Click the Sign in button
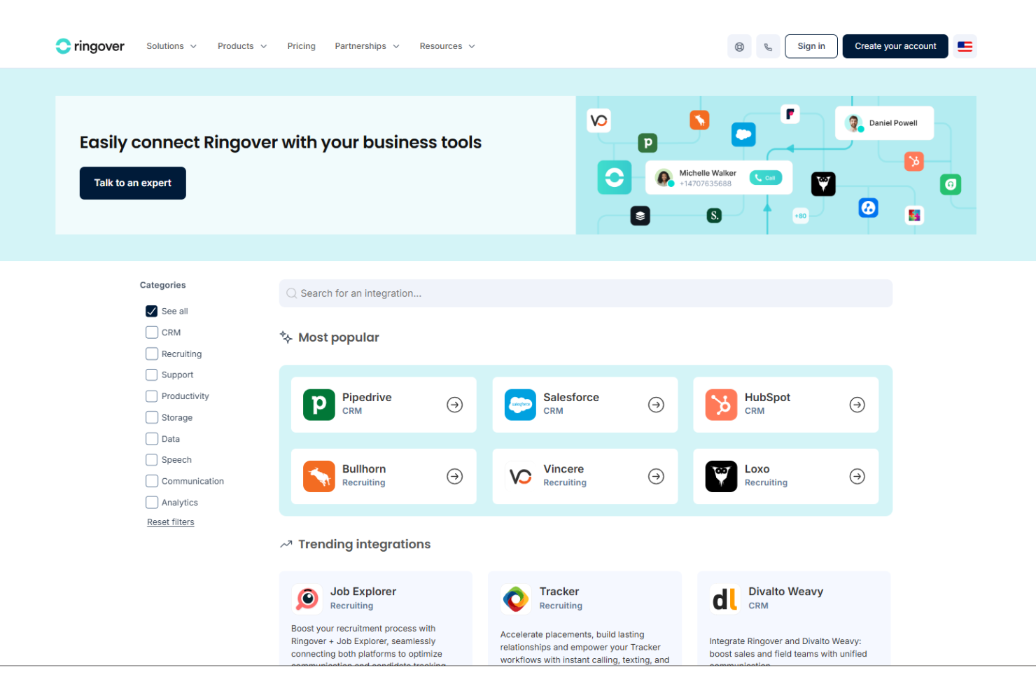This screenshot has width=1036, height=691. pos(811,46)
